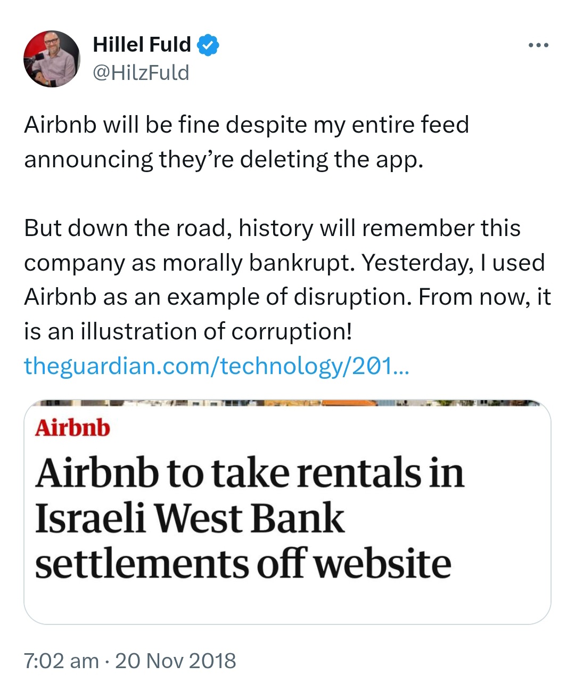Click the 20 Nov 2018 date
The width and height of the screenshot is (575, 691).
pos(176,661)
